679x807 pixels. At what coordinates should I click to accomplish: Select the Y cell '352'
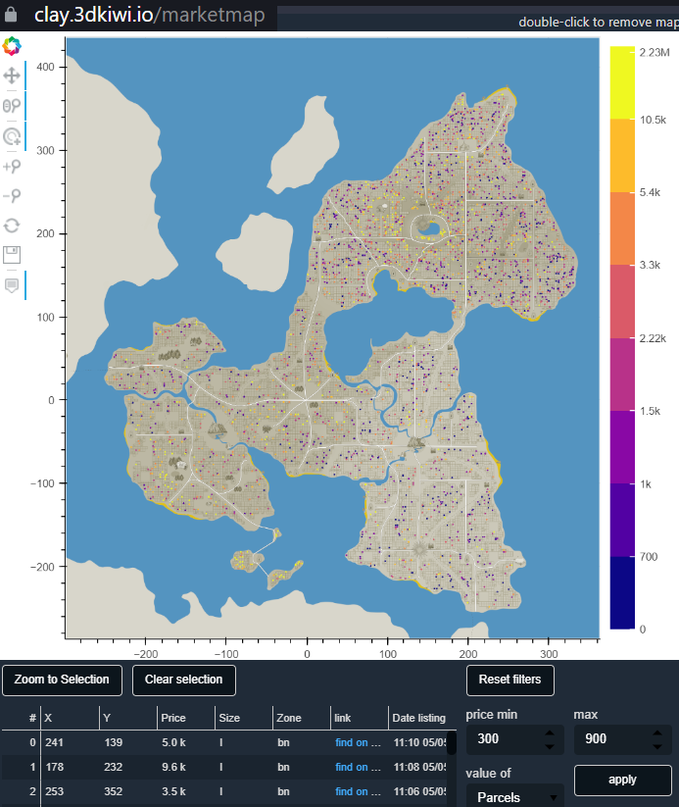[x=127, y=791]
